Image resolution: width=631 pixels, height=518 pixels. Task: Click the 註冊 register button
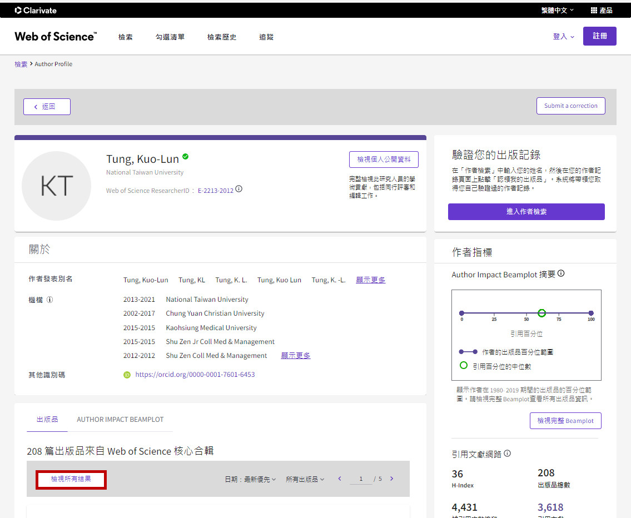600,36
